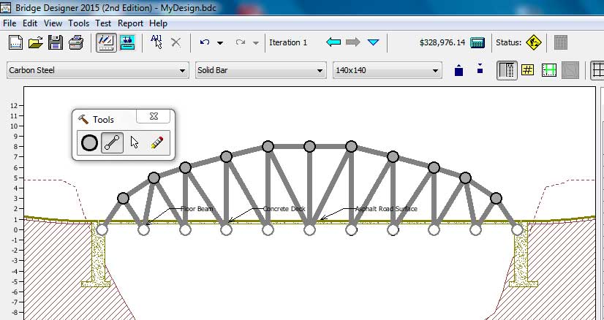The height and width of the screenshot is (320, 604).
Task: Select the Member tool in Tools palette
Action: point(112,142)
